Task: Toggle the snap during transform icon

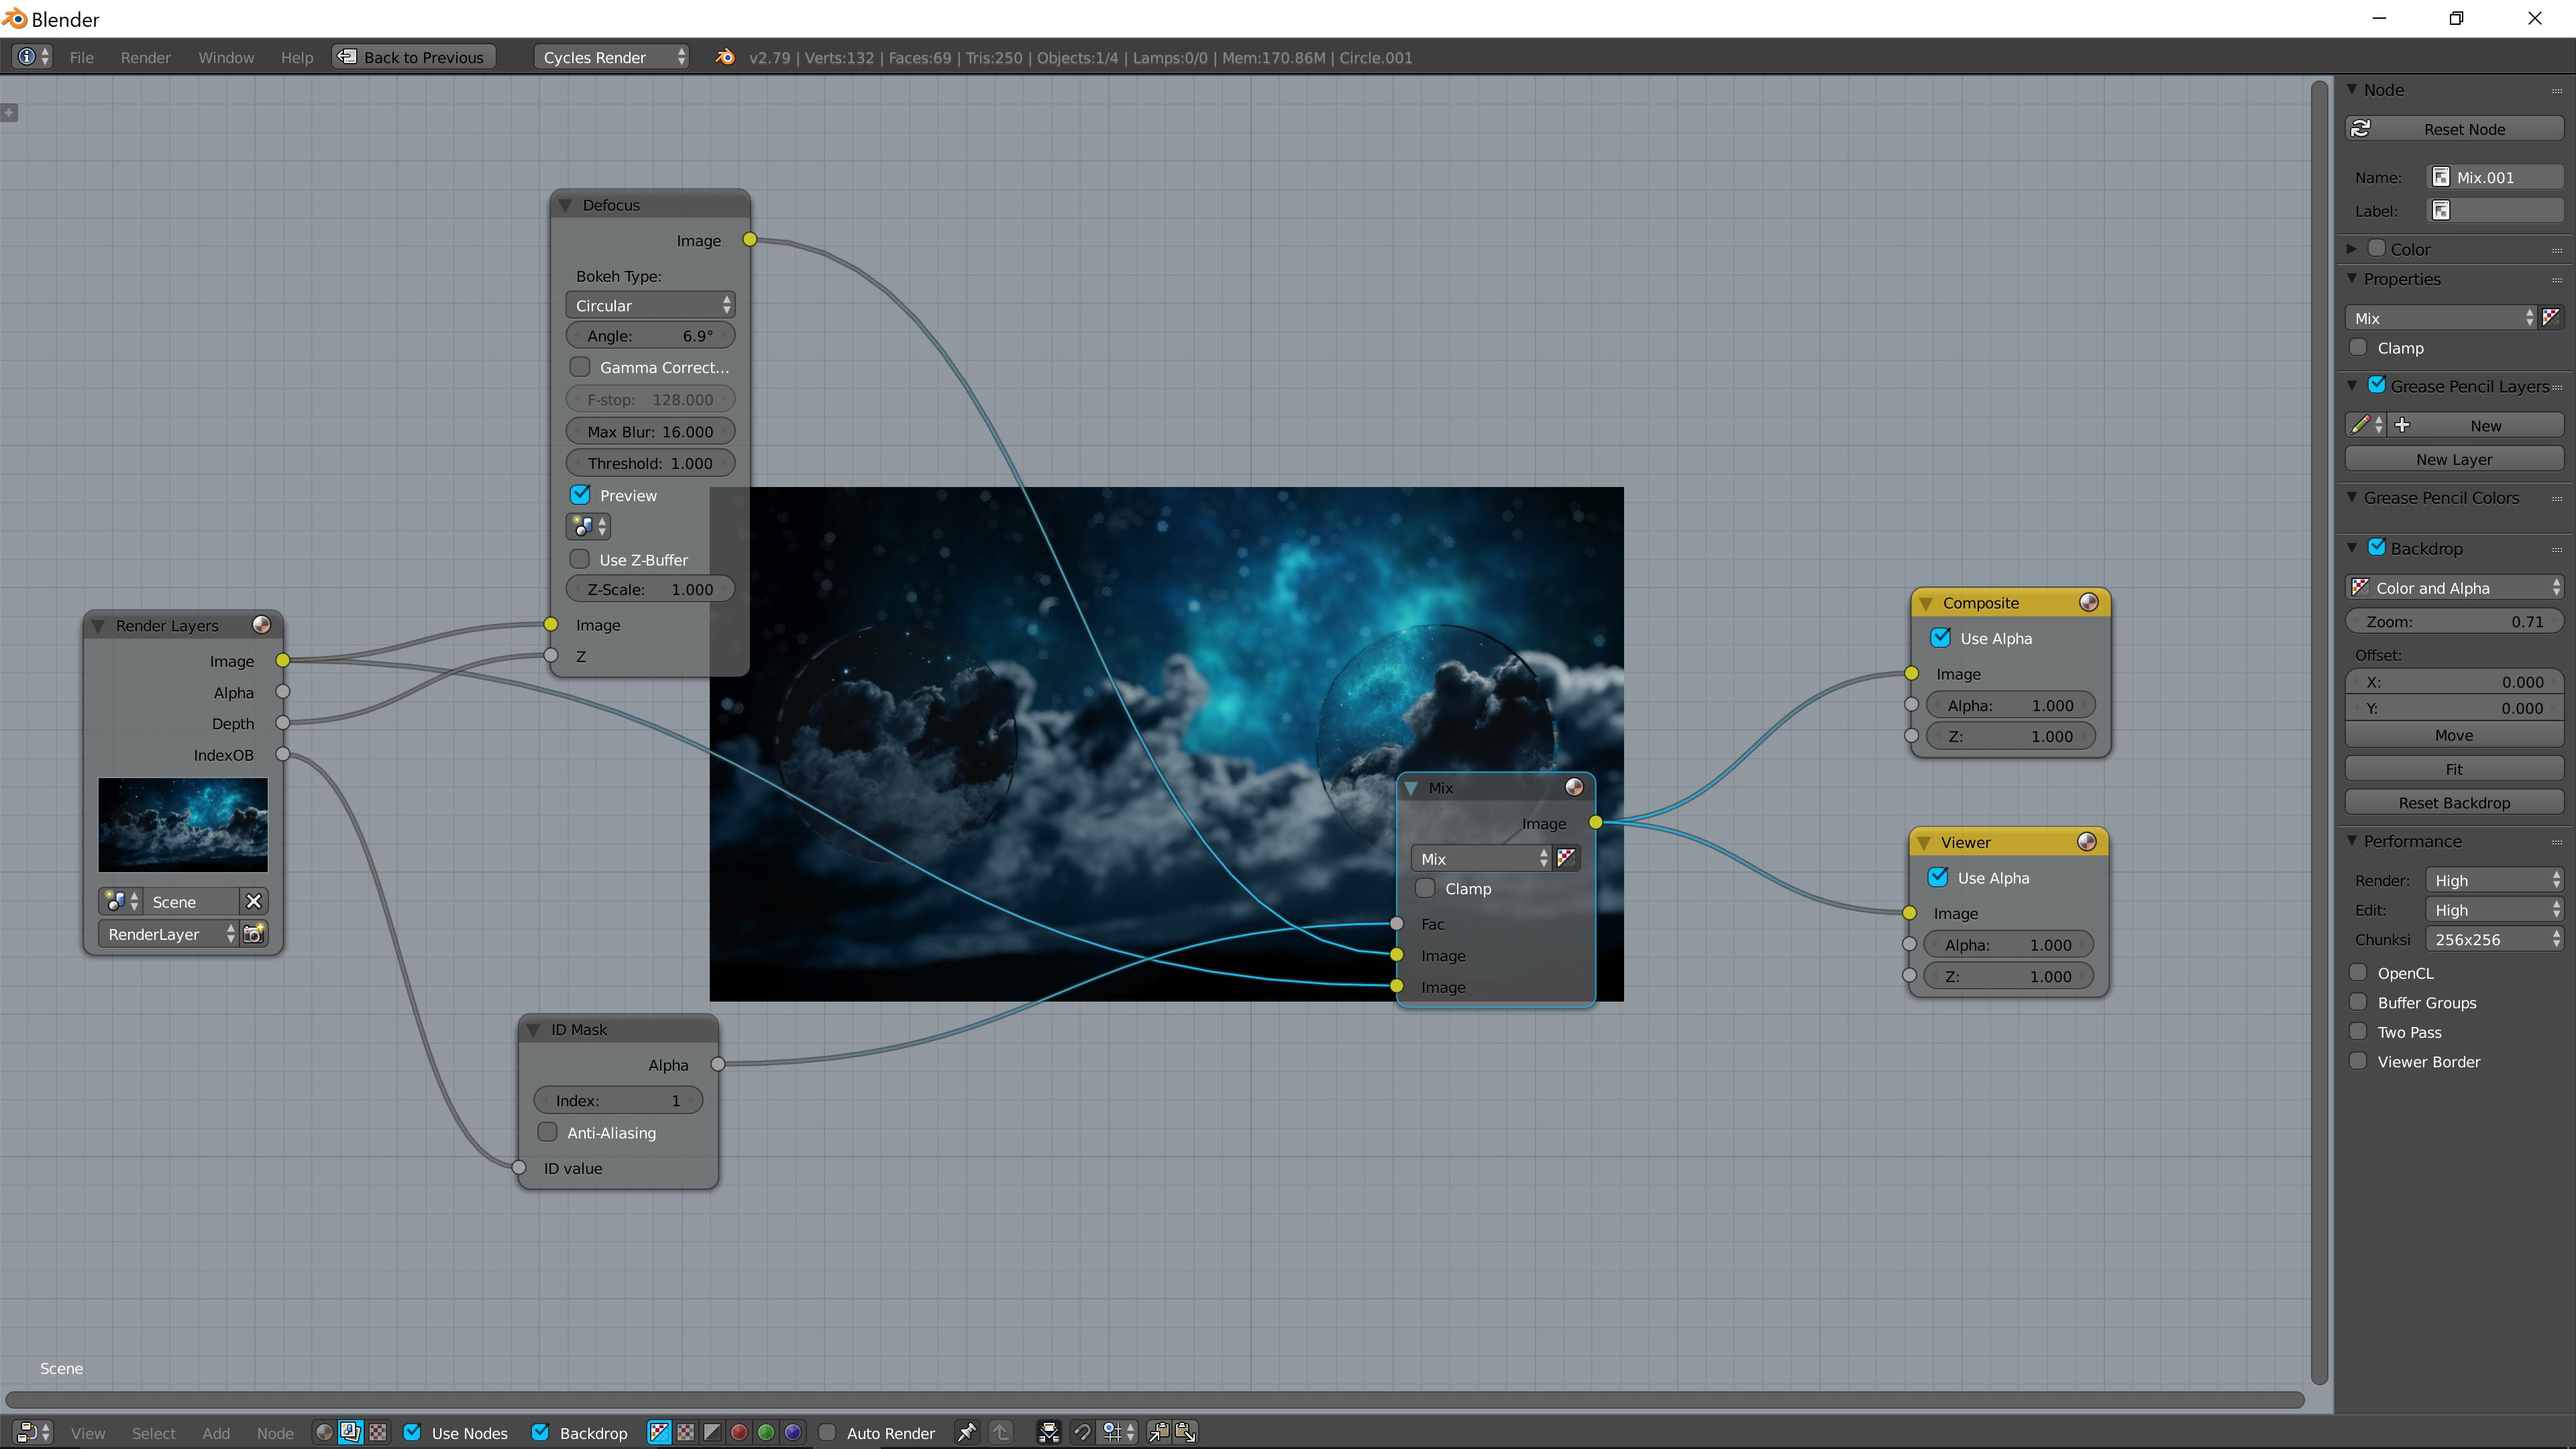Action: (x=1082, y=1432)
